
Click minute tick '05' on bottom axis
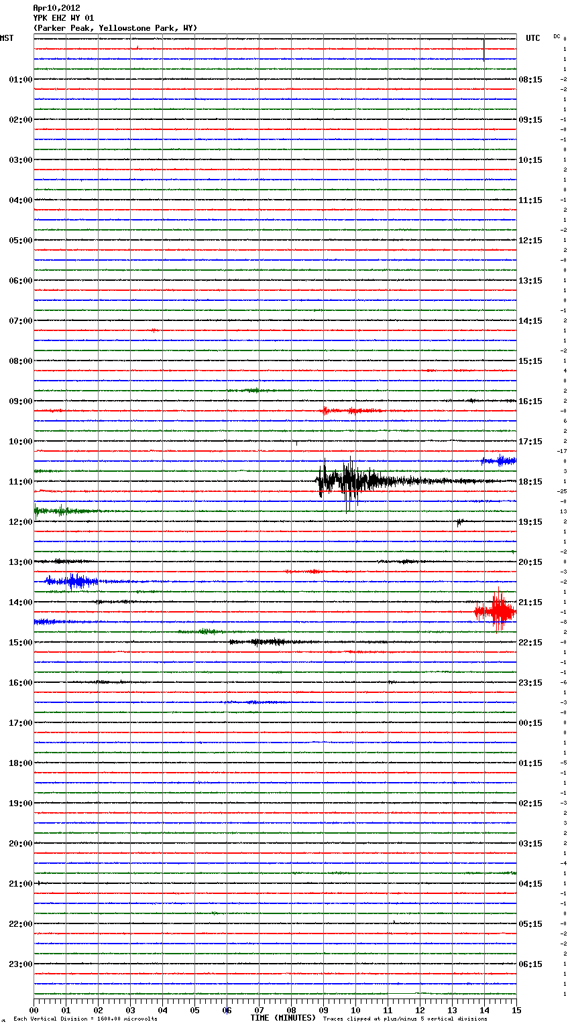pyautogui.click(x=194, y=1010)
